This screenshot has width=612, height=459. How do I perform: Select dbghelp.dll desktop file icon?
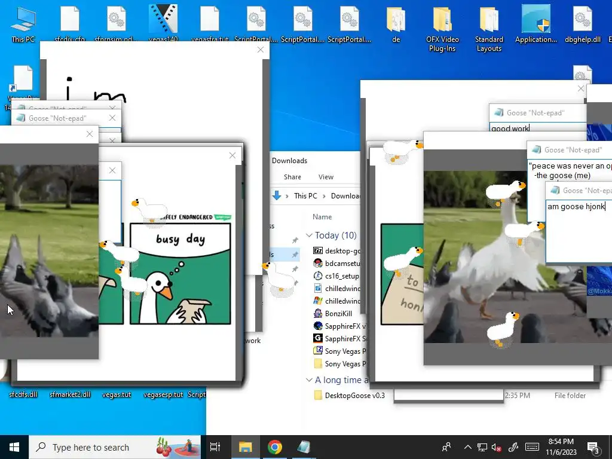tap(582, 24)
